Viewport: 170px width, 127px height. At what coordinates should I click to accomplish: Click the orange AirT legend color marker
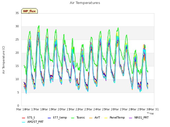tap(91, 118)
